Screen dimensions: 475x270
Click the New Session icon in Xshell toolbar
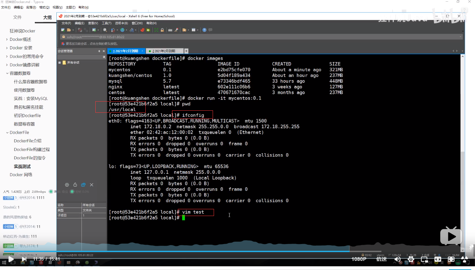pyautogui.click(x=63, y=30)
